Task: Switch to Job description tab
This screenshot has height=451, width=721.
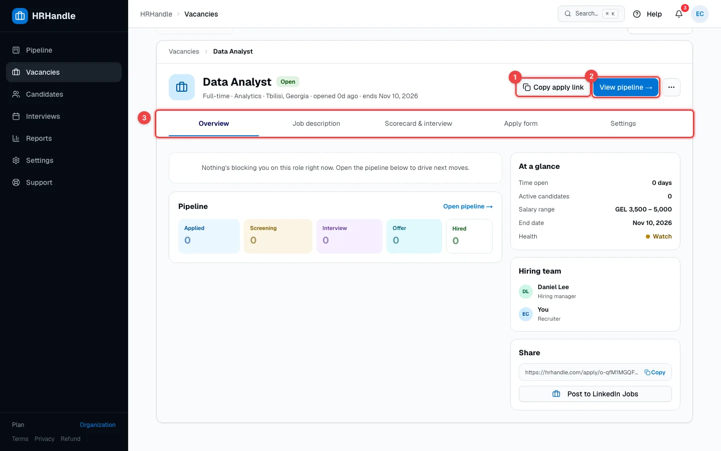Action: 316,124
